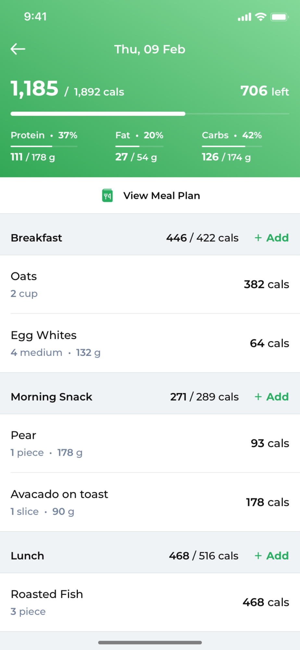Add food to Lunch
This screenshot has width=300, height=650.
pyautogui.click(x=272, y=556)
